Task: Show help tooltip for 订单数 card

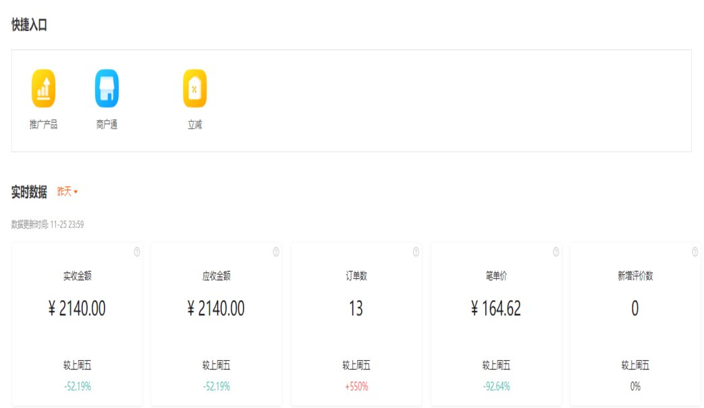Action: 416,252
